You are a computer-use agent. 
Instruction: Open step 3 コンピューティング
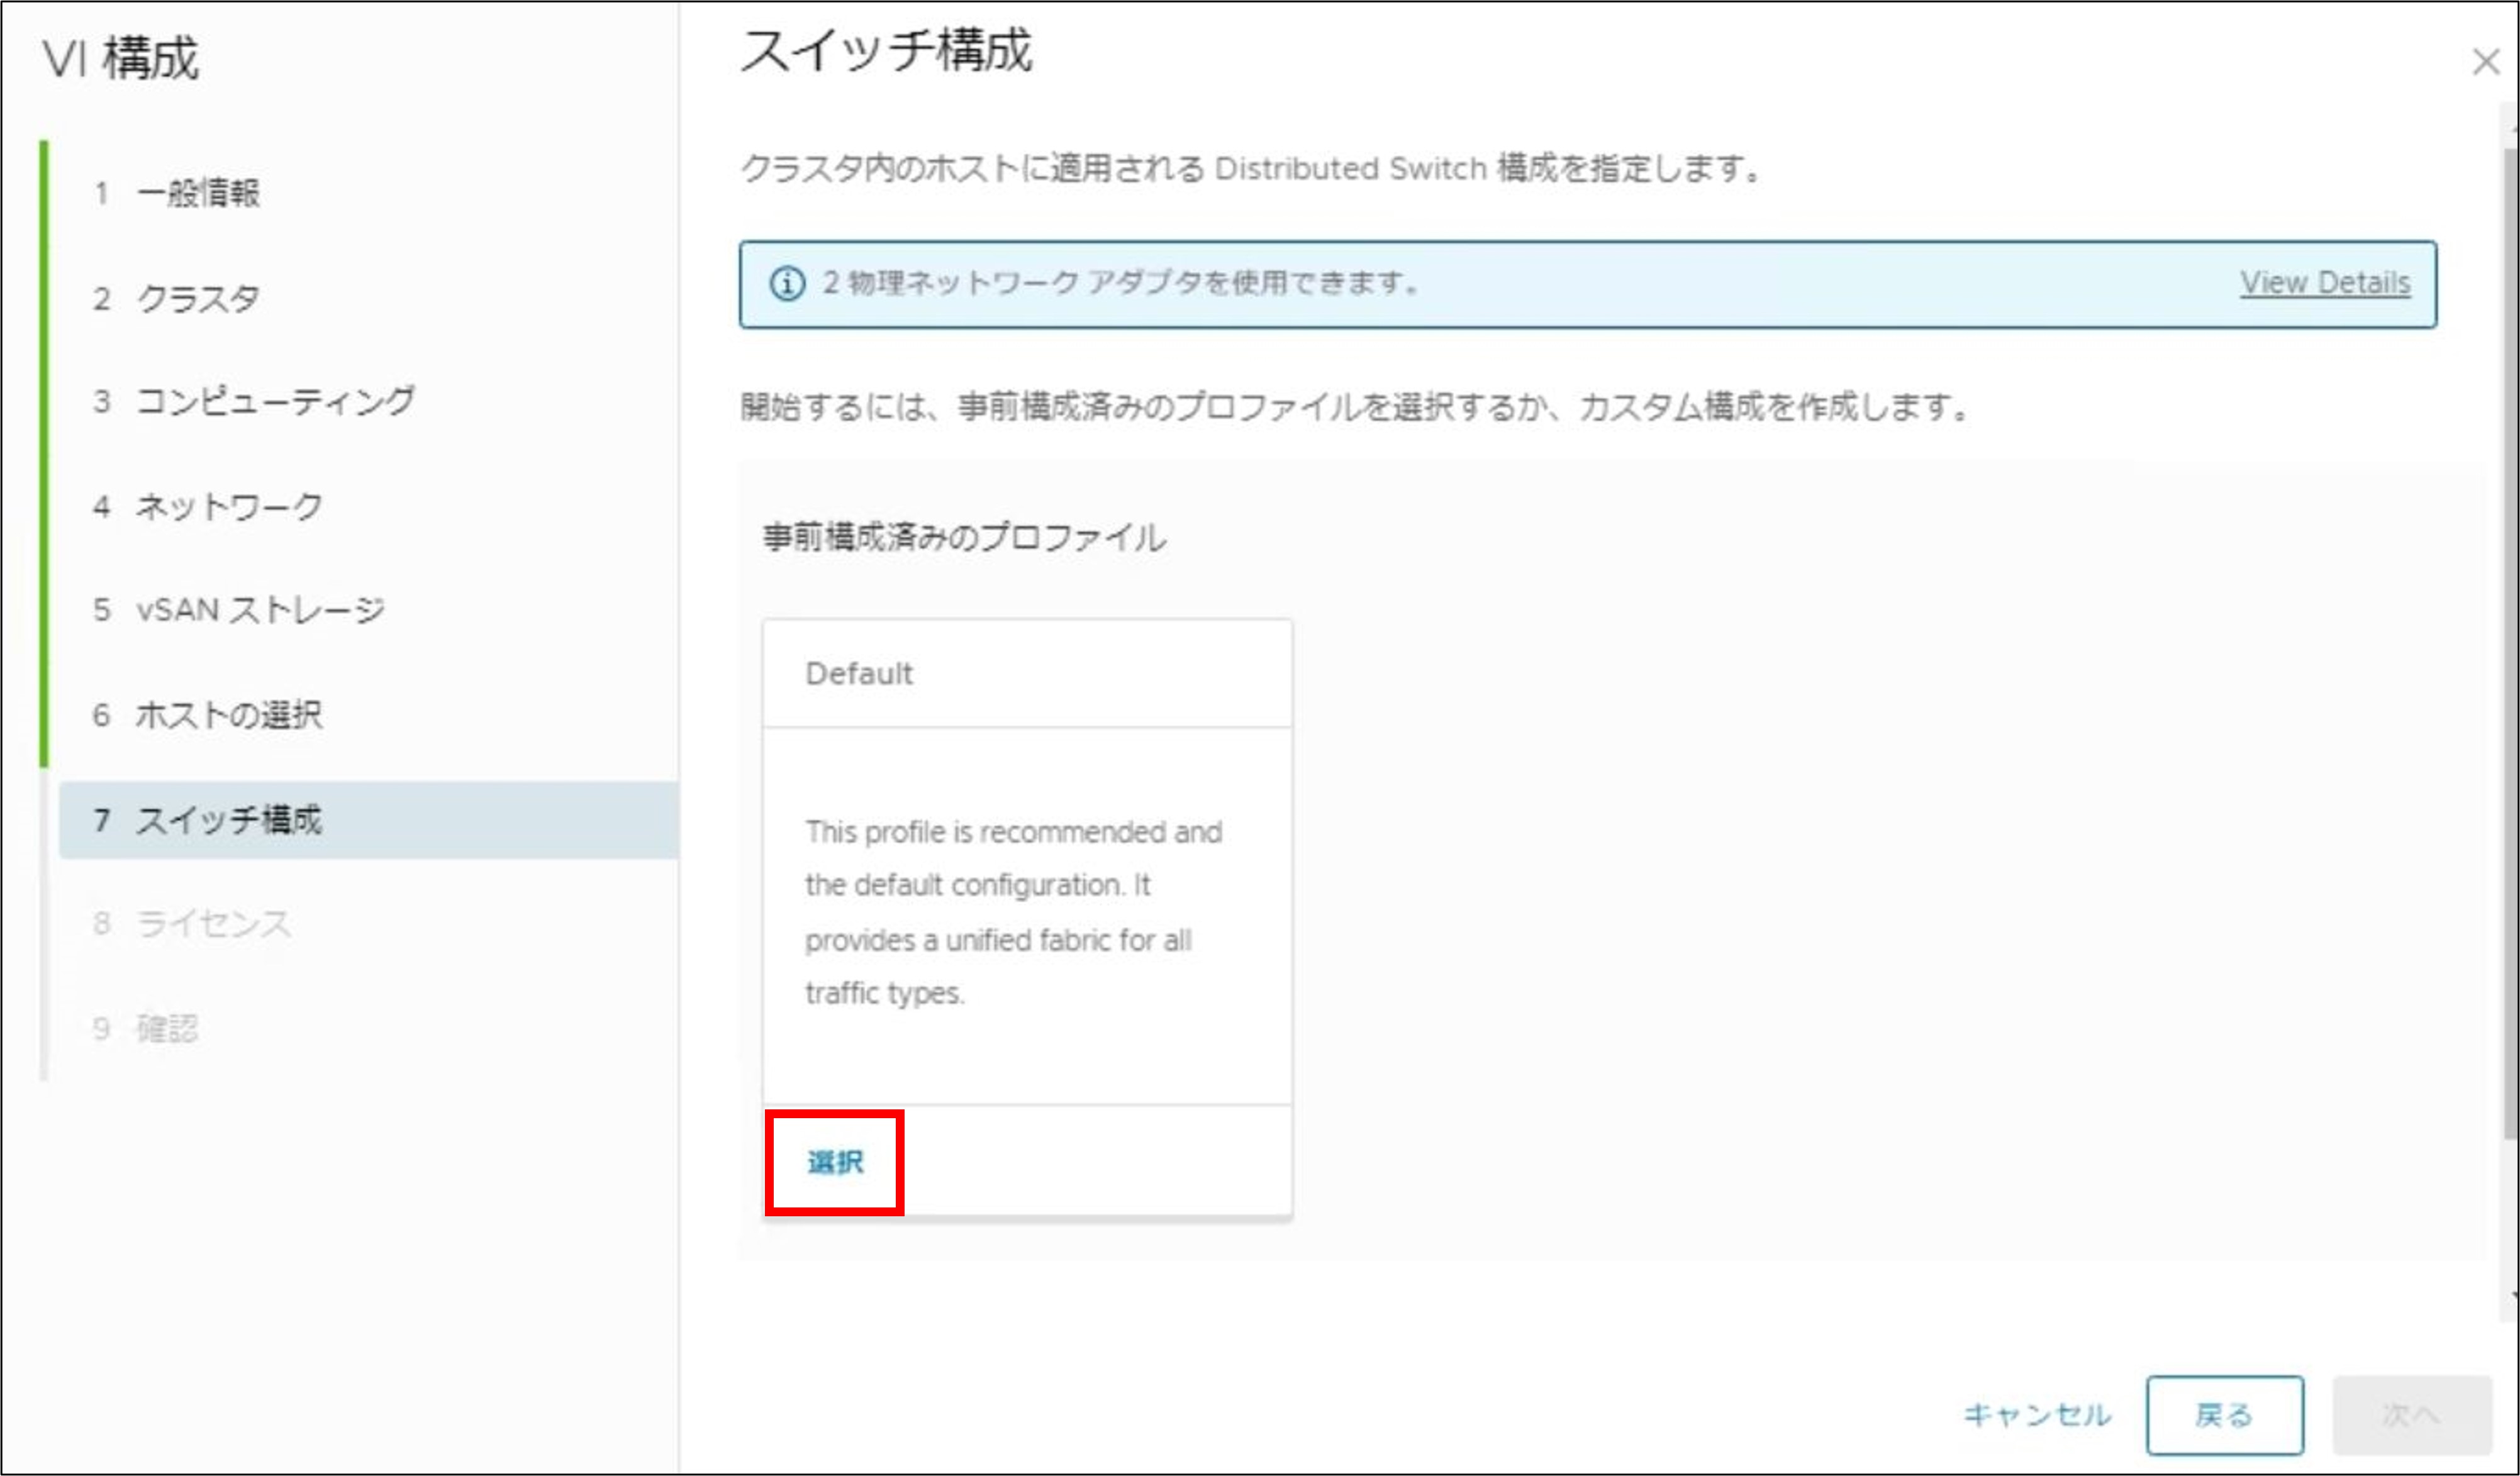[x=274, y=402]
